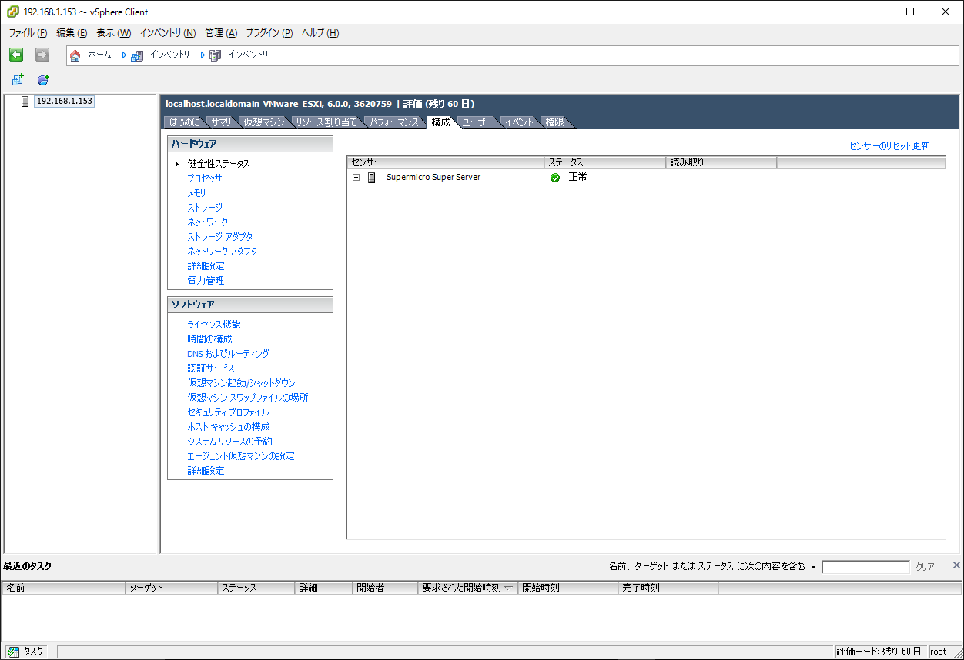Click the クリア button beside the filter
The height and width of the screenshot is (660, 964).
click(925, 567)
